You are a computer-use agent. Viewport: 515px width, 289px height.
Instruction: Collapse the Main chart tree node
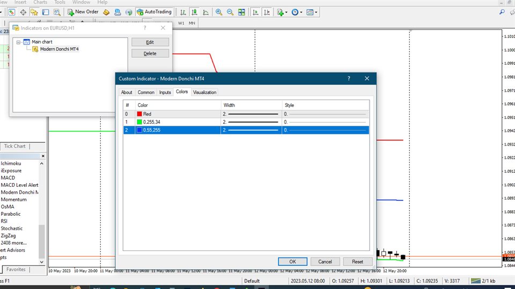(x=18, y=42)
